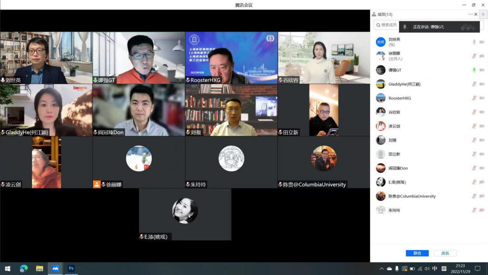Viewport: 488px width, 275px height.
Task: Click the Tencent Meeting taskbar icon
Action: pyautogui.click(x=55, y=268)
